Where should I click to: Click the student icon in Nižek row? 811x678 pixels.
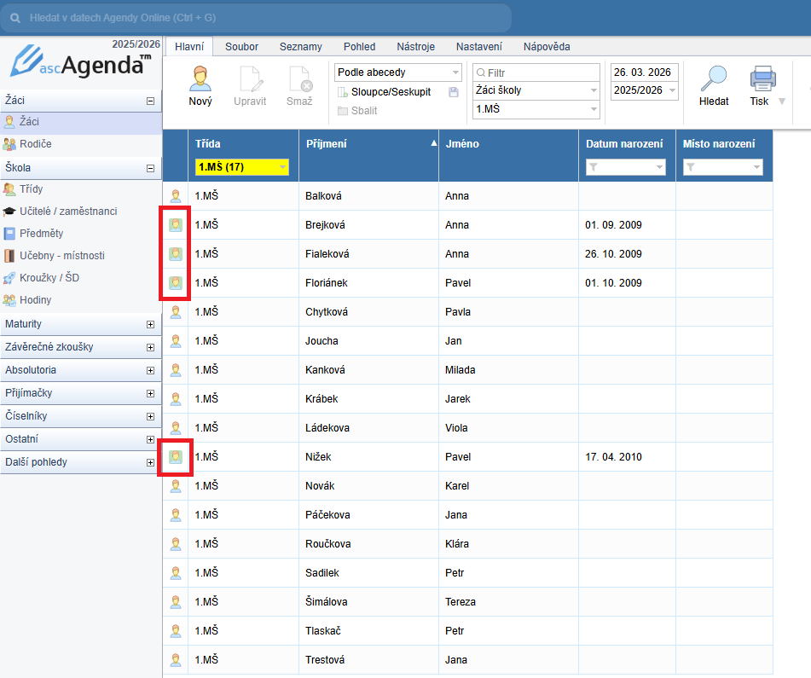point(176,457)
